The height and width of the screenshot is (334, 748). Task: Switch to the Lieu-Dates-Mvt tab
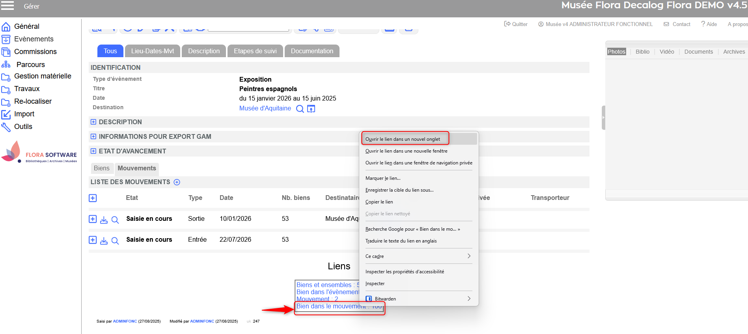152,51
